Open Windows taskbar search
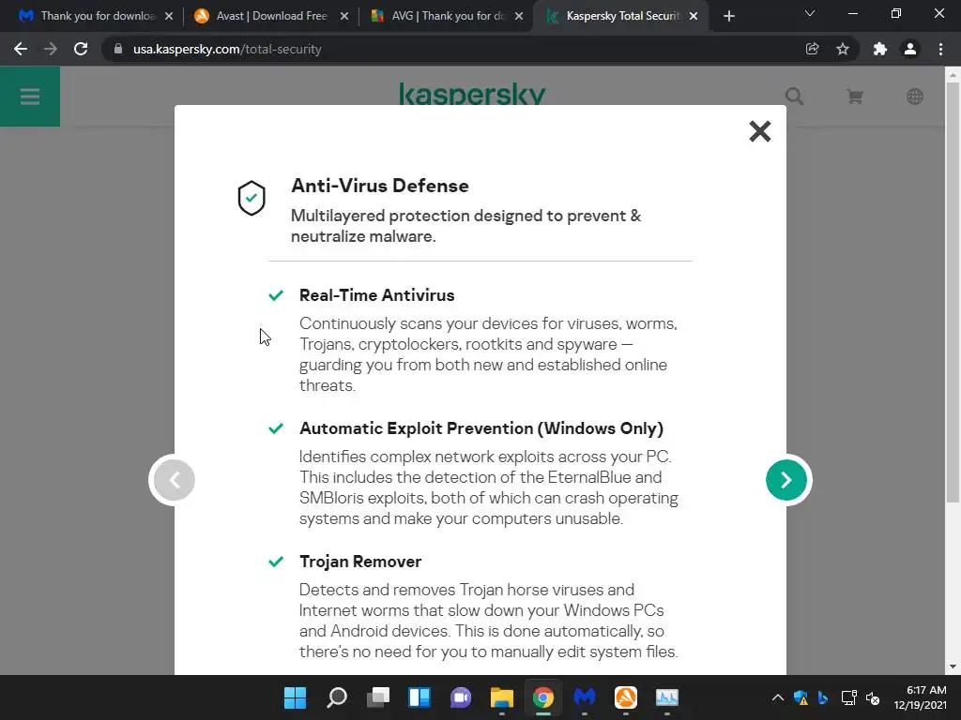961x720 pixels. [x=337, y=697]
